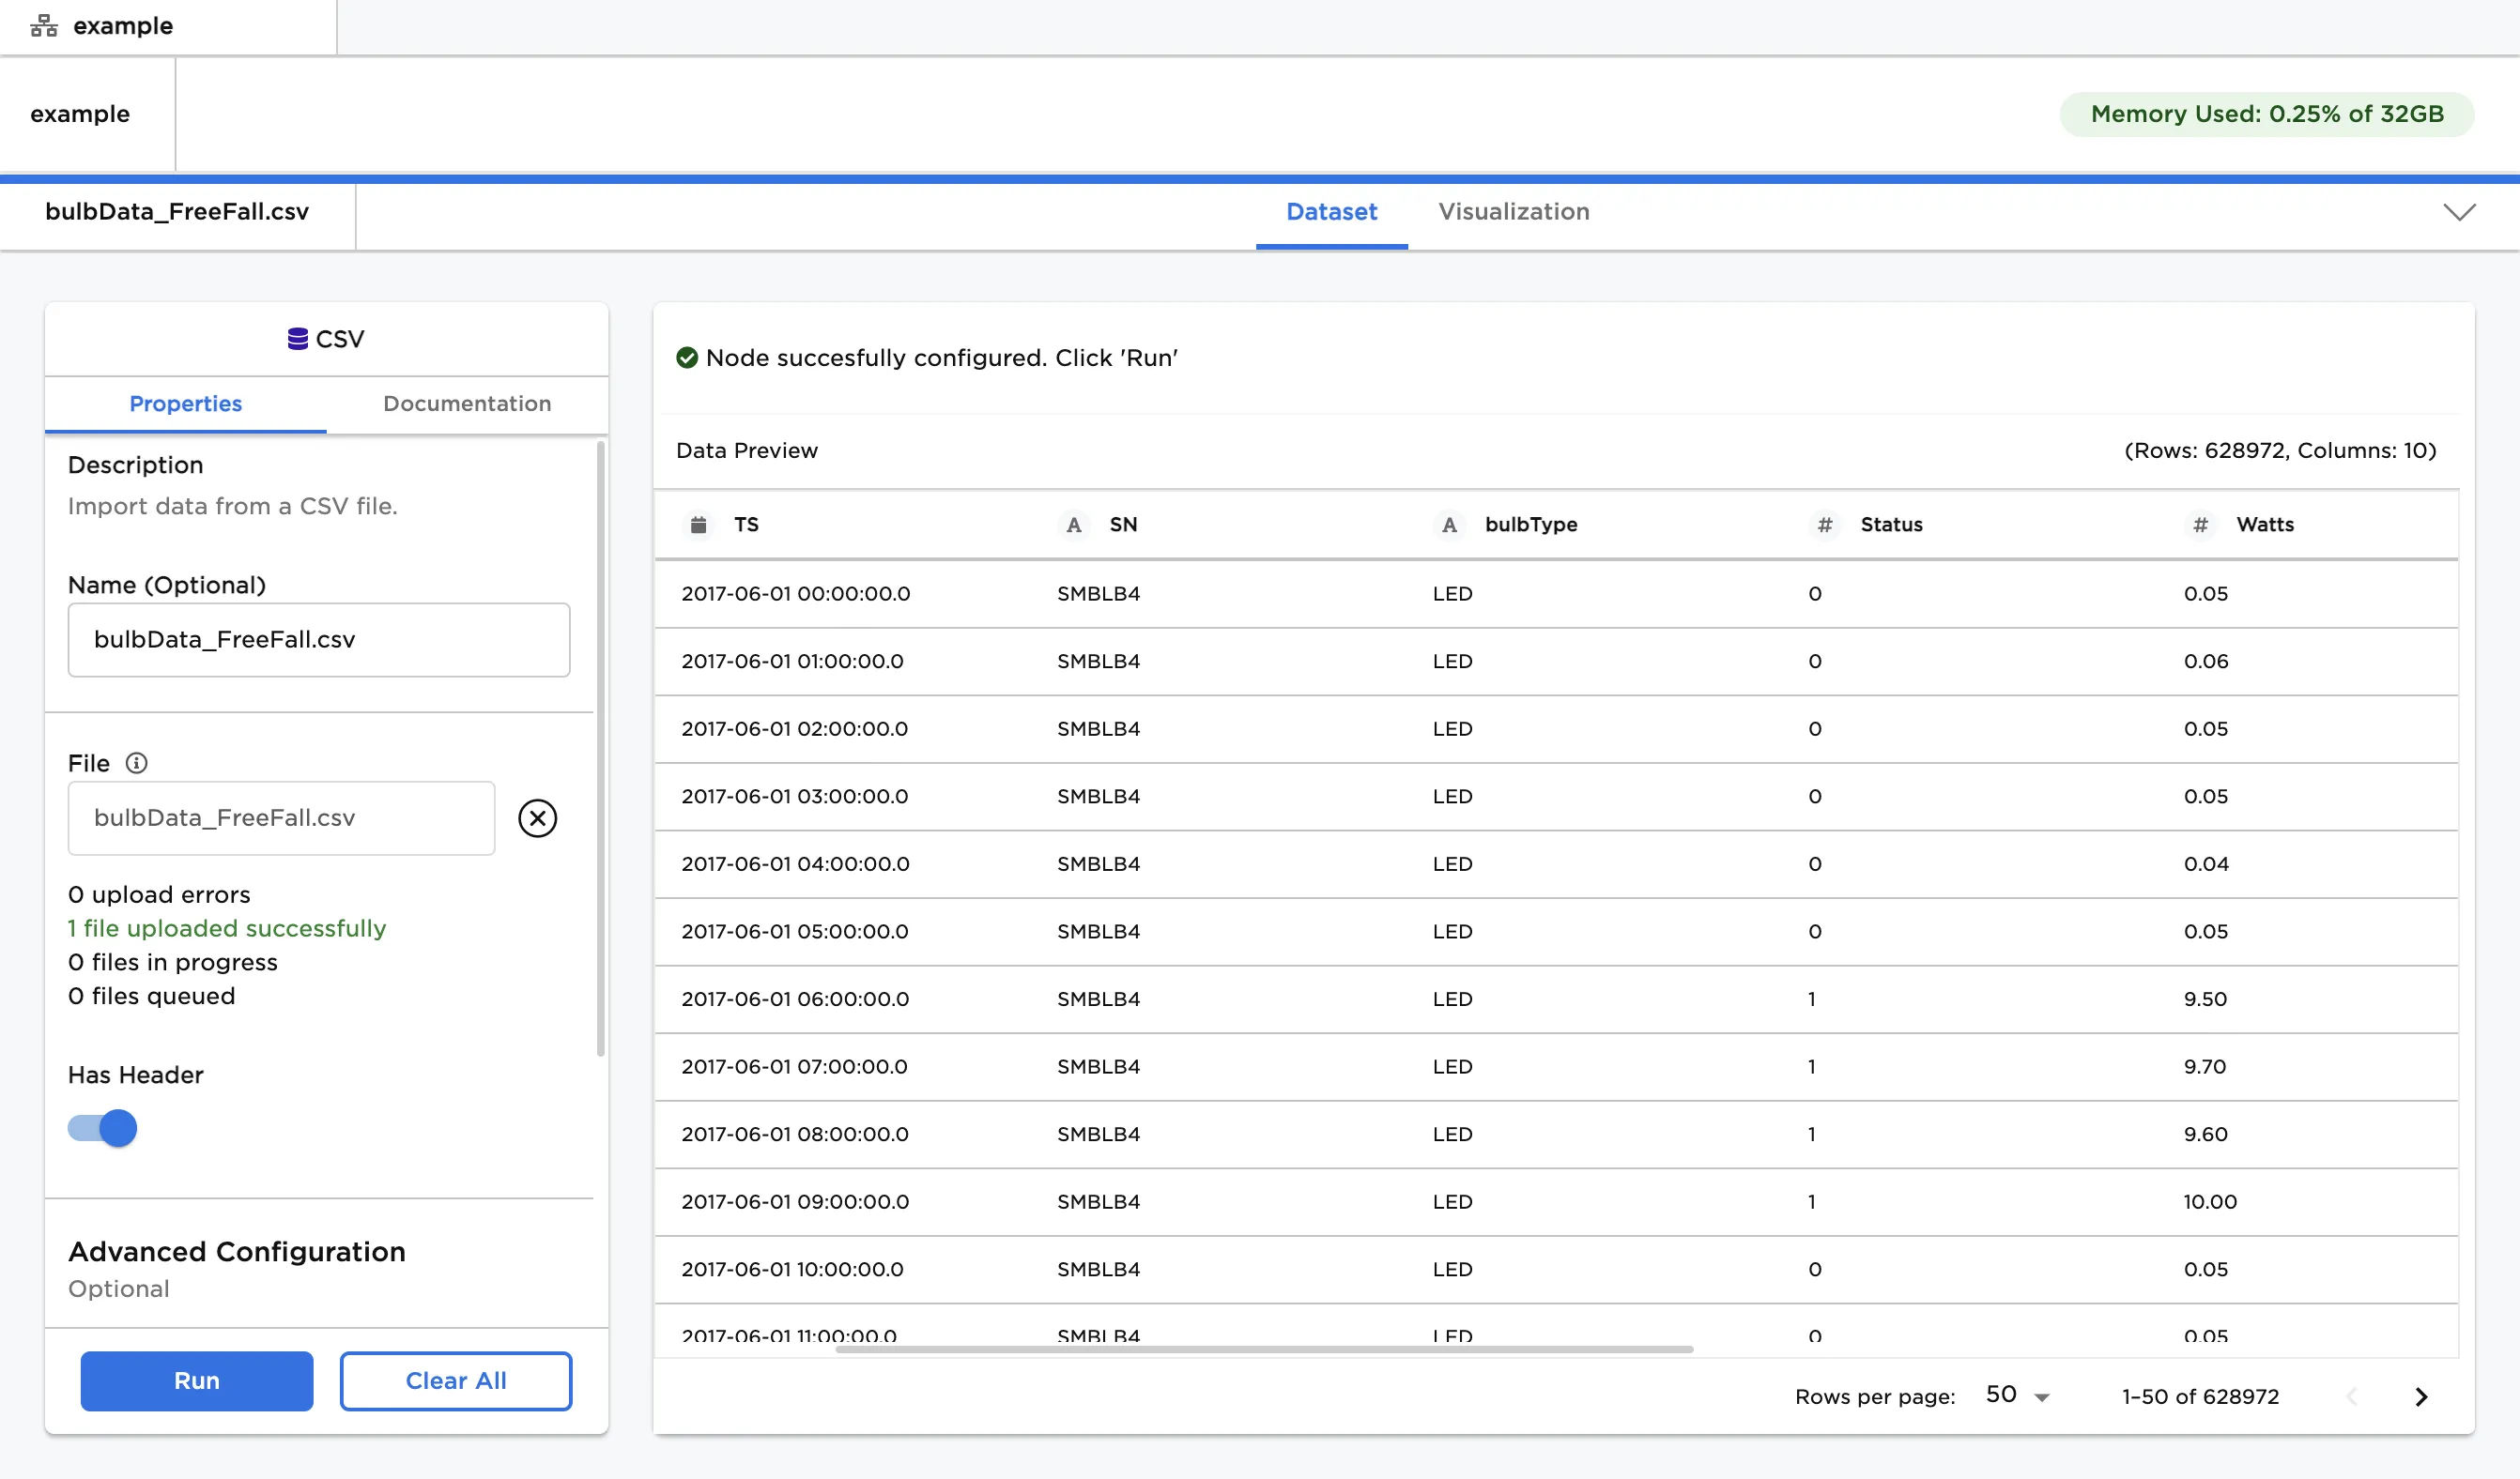The image size is (2520, 1479).
Task: Click the table horizontal scrollbar
Action: click(1264, 1349)
